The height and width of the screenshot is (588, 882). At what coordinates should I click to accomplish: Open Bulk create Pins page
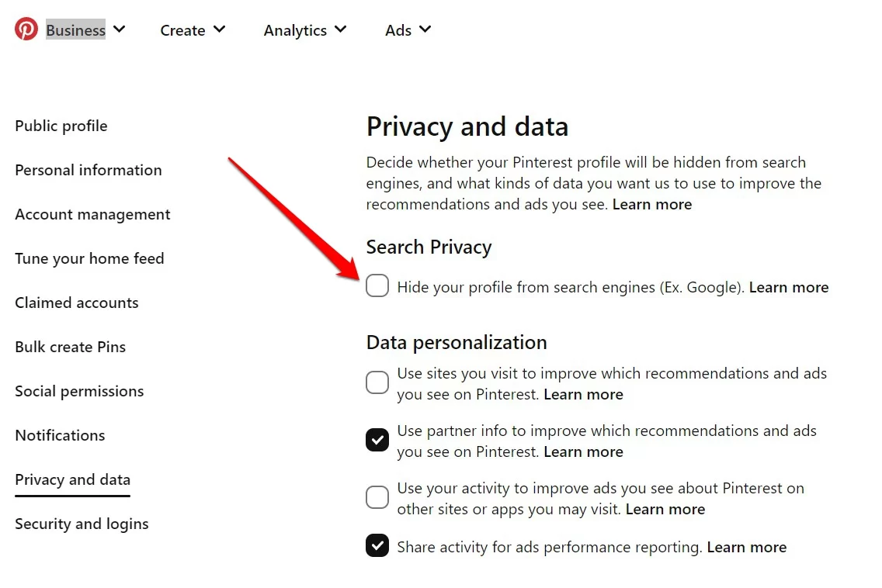point(71,347)
